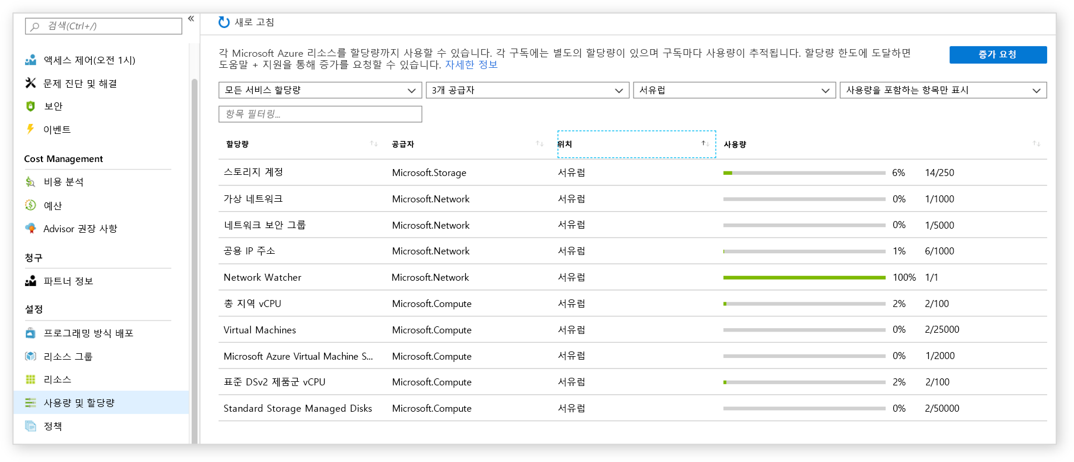Select the 사용량 및 할당량 menu item

pyautogui.click(x=101, y=402)
